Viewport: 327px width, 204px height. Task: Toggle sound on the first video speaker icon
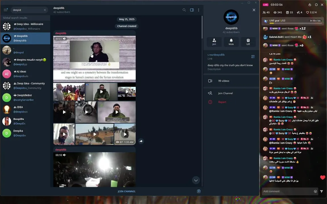coord(64,39)
